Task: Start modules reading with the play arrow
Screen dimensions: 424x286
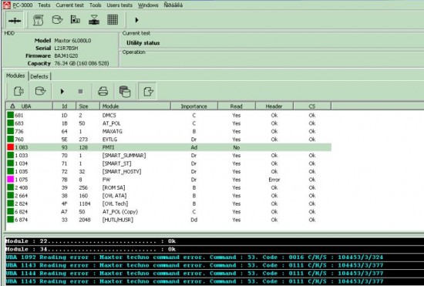Action: (62, 92)
